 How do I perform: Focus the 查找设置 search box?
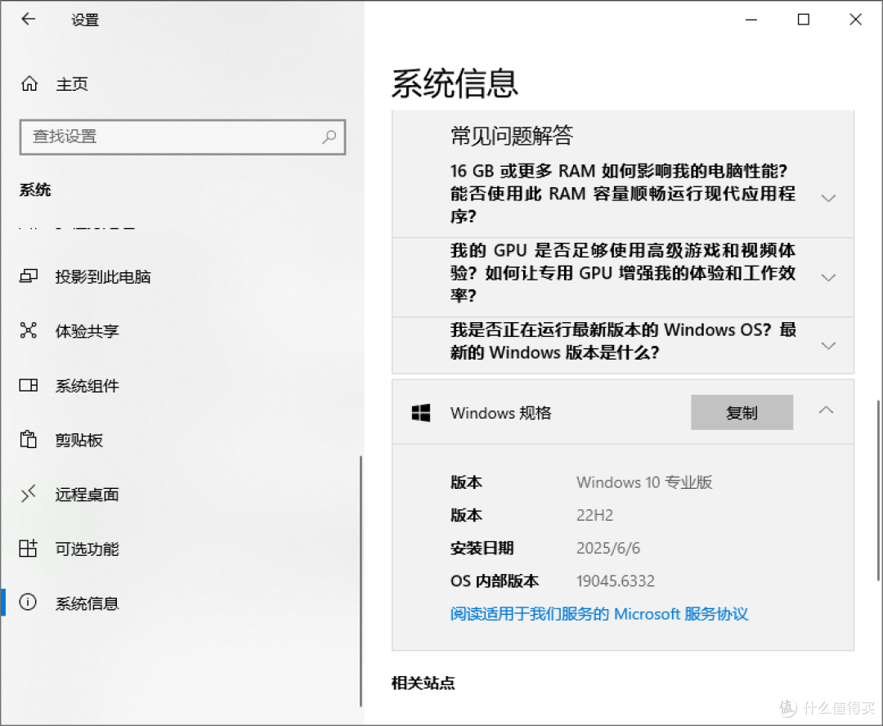[182, 137]
